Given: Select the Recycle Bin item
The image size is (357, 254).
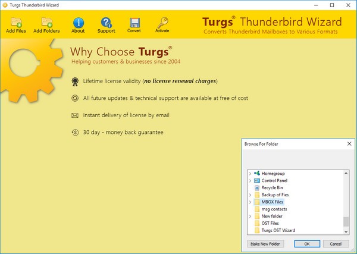Looking at the screenshot, I should 272,187.
